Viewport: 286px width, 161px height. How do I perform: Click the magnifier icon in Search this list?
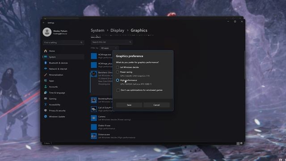click(130, 42)
